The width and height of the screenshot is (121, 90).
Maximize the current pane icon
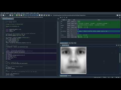coord(40,15)
